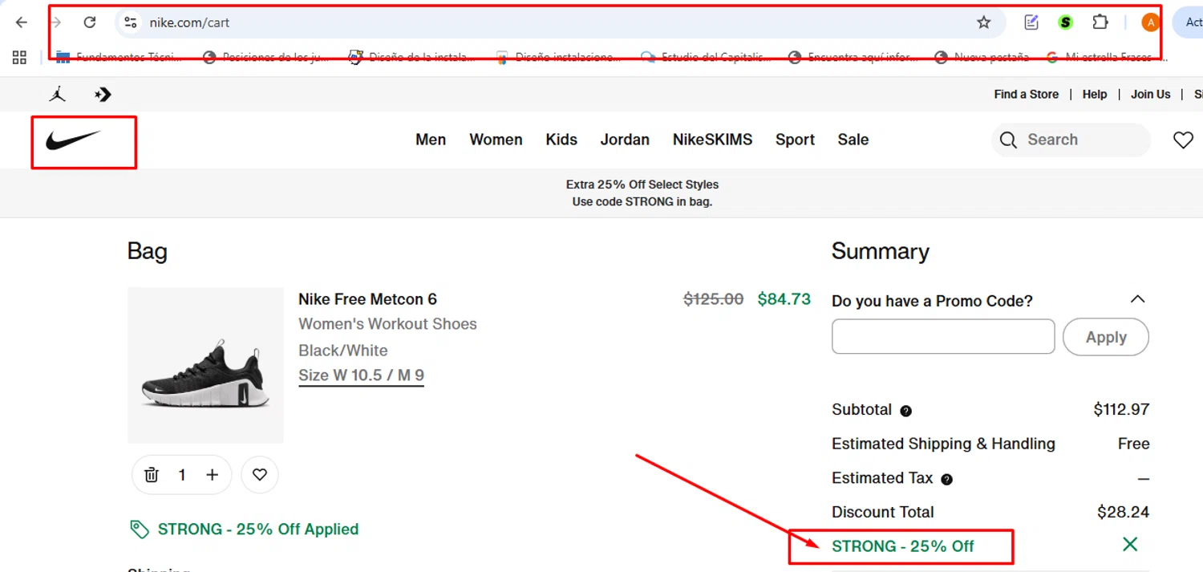Click the promo code text field
Screen dimensions: 1203x572
click(943, 337)
